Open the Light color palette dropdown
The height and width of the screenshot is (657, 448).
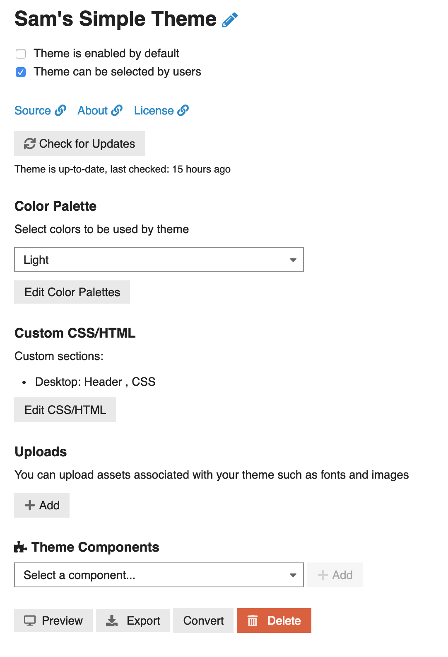(159, 260)
